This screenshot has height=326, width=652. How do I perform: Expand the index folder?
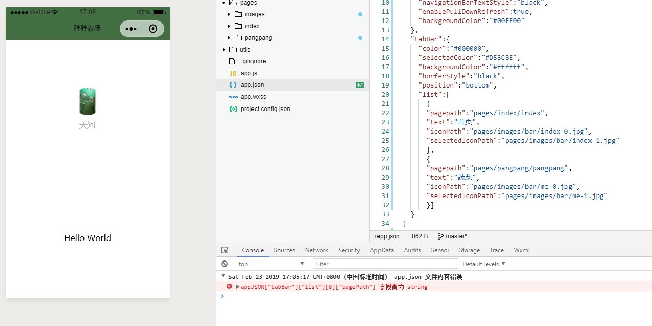pyautogui.click(x=229, y=26)
